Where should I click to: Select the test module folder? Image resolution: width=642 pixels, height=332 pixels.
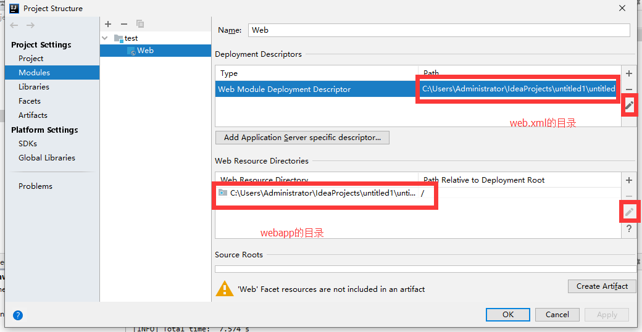click(126, 38)
